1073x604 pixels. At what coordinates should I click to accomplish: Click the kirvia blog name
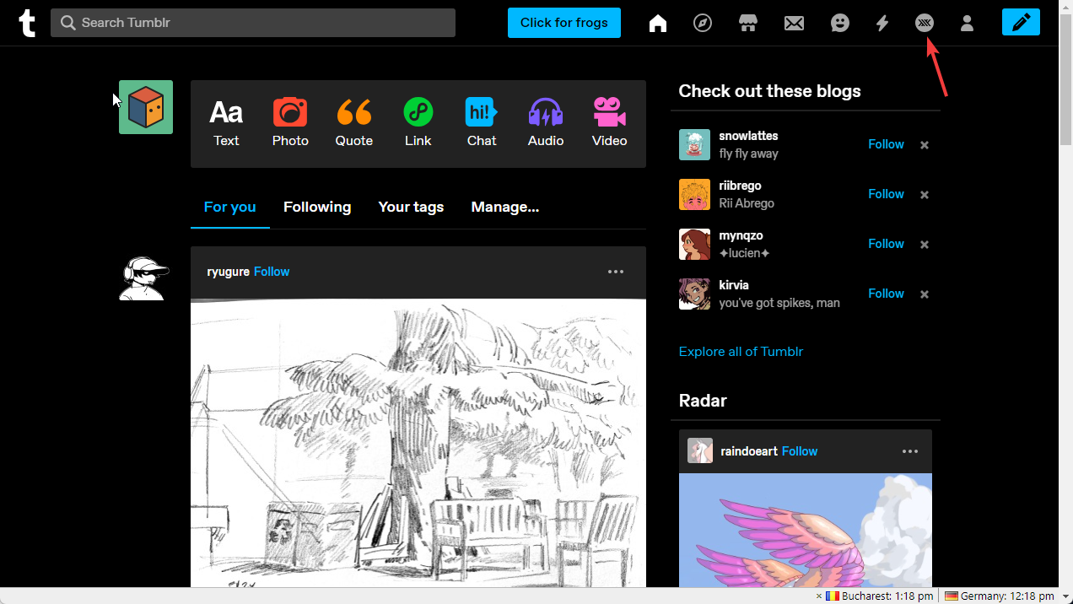tap(734, 285)
